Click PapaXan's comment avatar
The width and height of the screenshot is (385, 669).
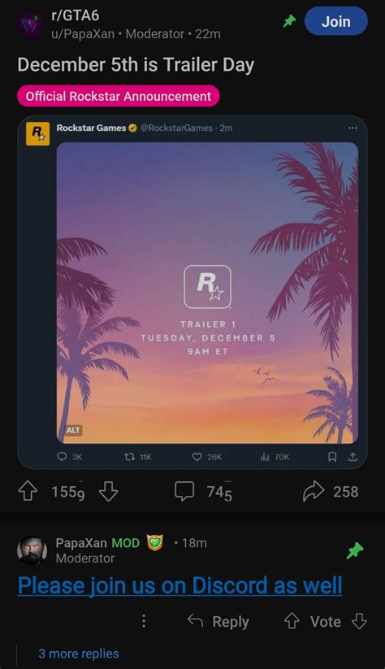pos(32,550)
